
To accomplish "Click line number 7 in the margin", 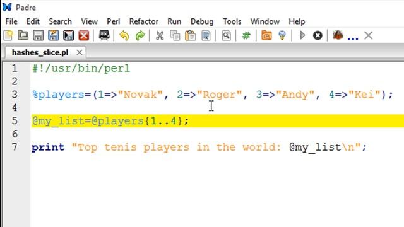I will [15, 147].
